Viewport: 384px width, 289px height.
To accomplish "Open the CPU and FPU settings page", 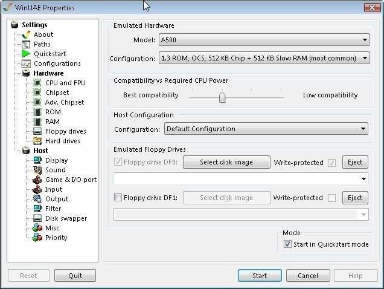I will (x=65, y=83).
